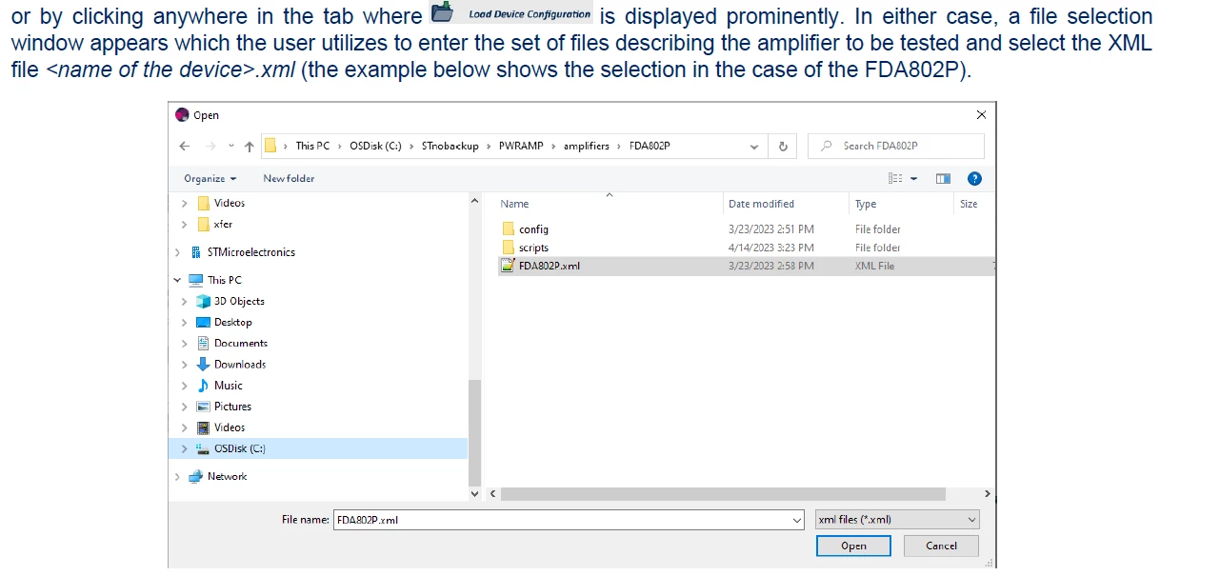
Task: Click the file list horizontal scrollbar
Action: pyautogui.click(x=723, y=494)
